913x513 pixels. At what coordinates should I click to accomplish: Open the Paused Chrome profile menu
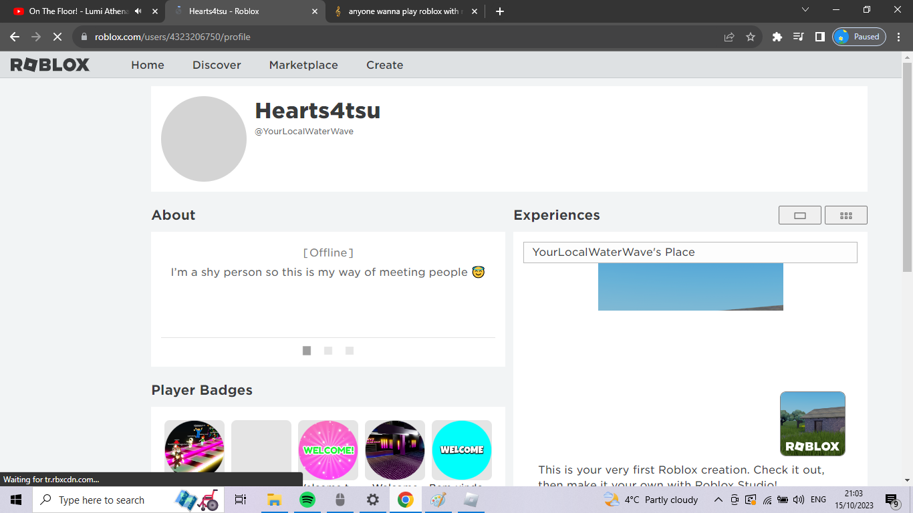coord(859,37)
